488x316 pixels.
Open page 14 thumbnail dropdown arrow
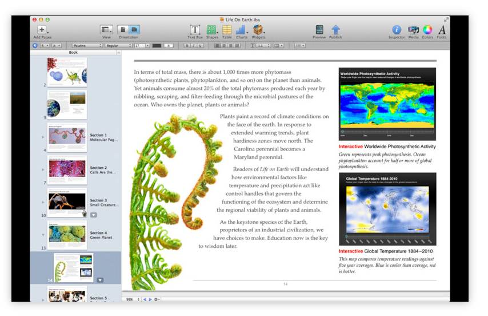(x=100, y=280)
